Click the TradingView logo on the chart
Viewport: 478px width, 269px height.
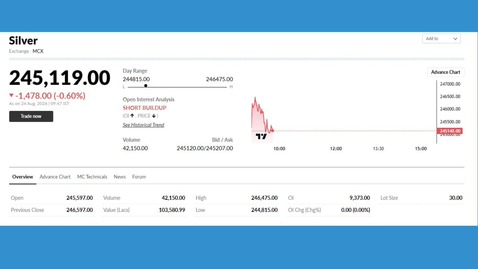tap(261, 136)
